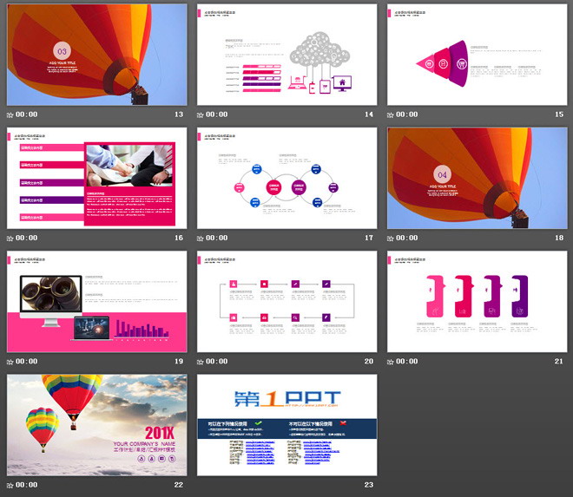Select slide 20 process flow thumbnail

(x=286, y=302)
